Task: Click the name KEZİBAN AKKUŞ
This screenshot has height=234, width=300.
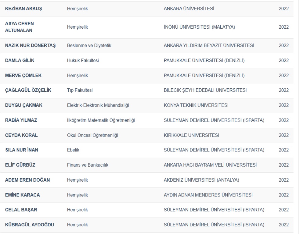Action: pyautogui.click(x=23, y=9)
